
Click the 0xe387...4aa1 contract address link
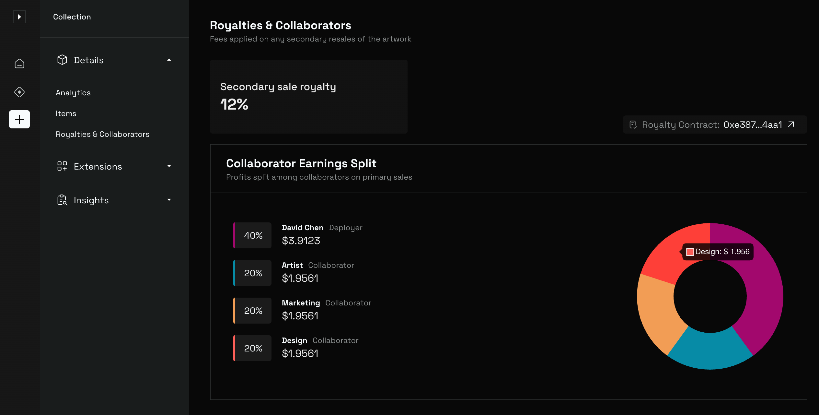[753, 125]
